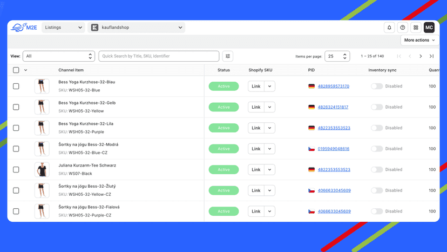This screenshot has width=447, height=252.
Task: Open thumbnail of Bess Yoga Kurzhose-32-Blau
Action: (42, 87)
